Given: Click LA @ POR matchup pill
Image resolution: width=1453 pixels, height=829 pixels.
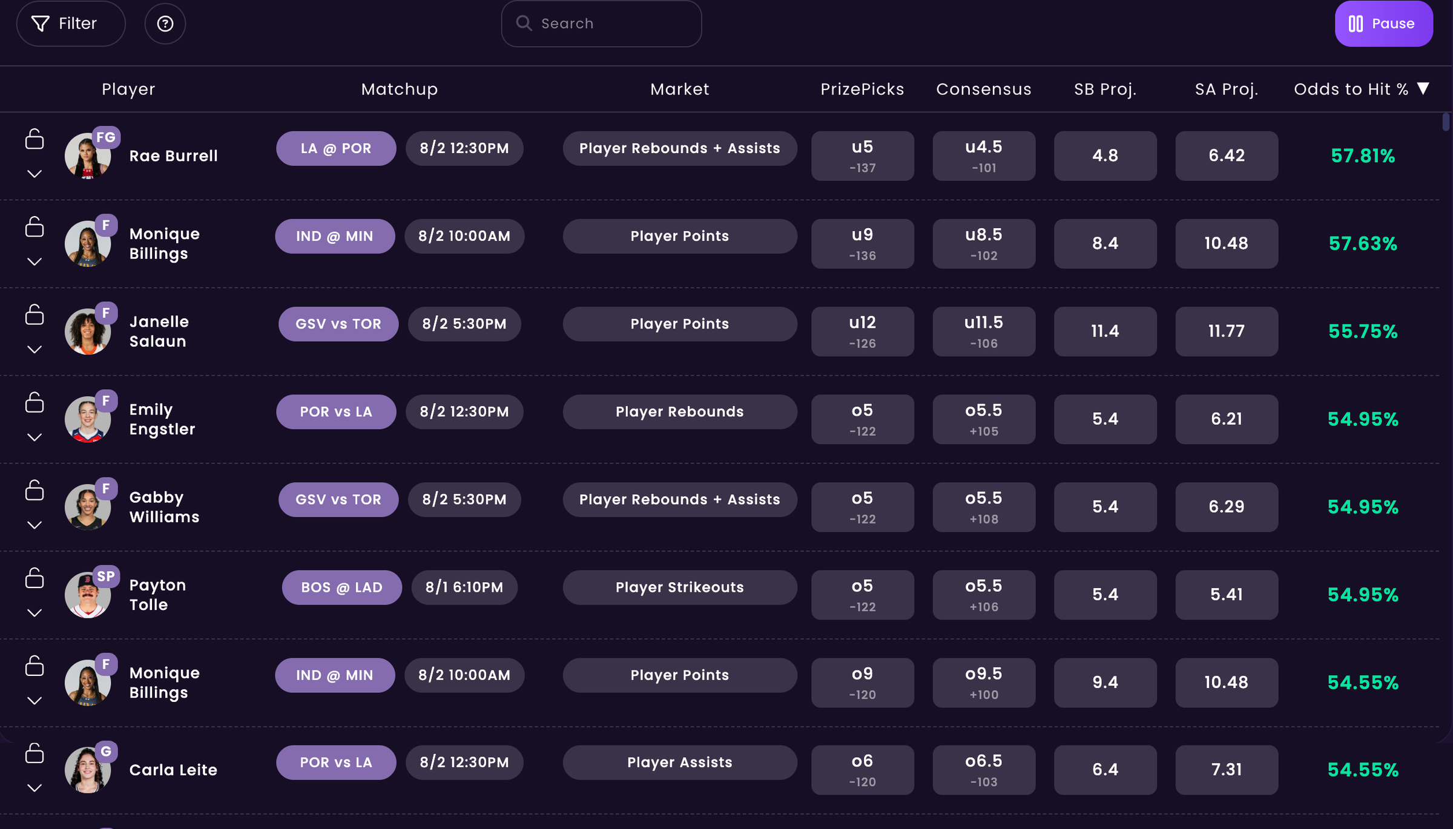Looking at the screenshot, I should tap(336, 148).
